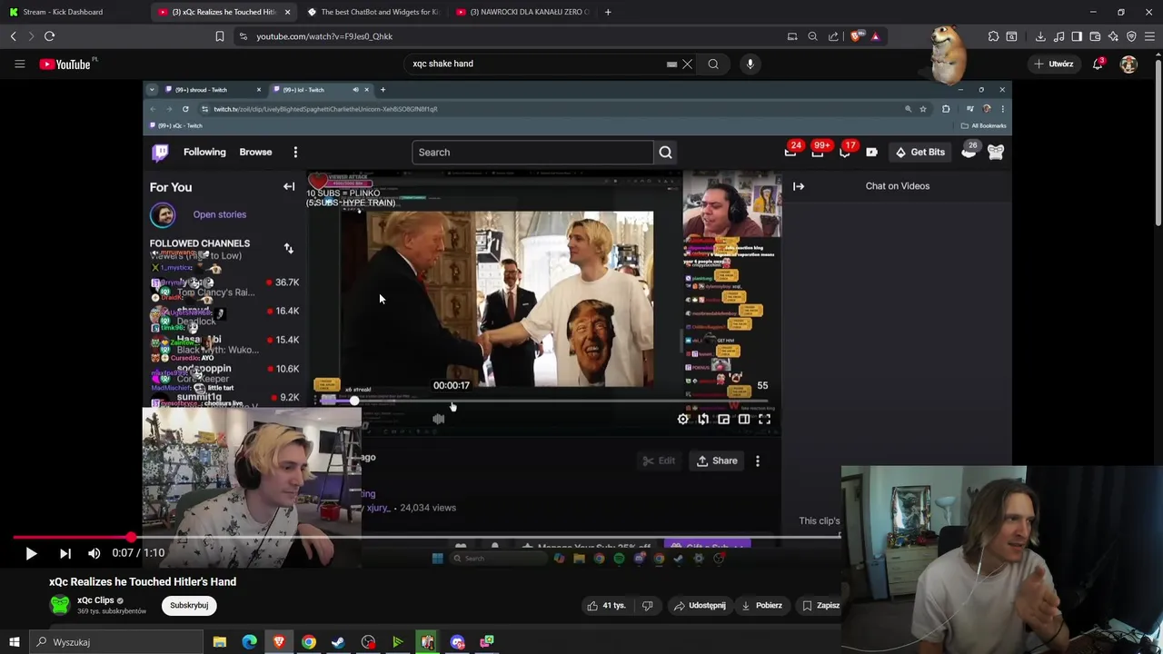The width and height of the screenshot is (1163, 654).
Task: Click the video title text
Action: tap(143, 581)
